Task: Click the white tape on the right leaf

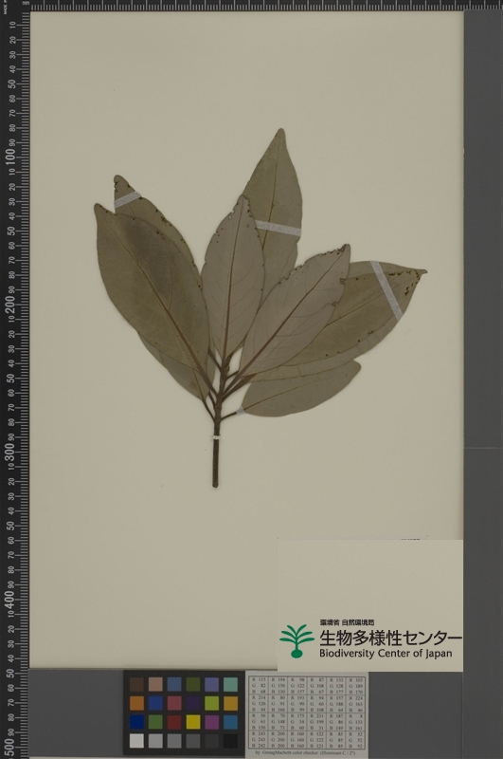Action: (x=386, y=291)
